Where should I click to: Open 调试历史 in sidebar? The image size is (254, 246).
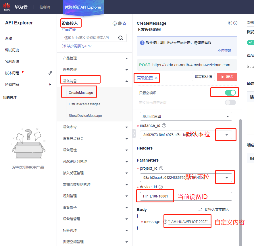tap(12, 50)
